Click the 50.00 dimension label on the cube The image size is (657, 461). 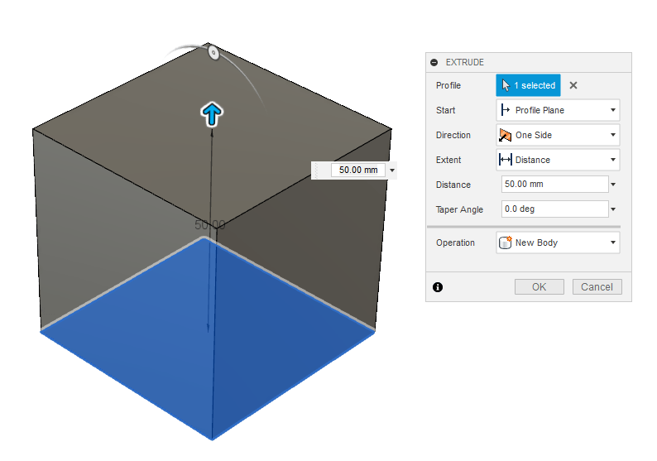[210, 225]
